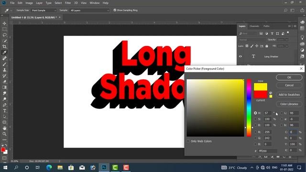Select the G green radio button
This screenshot has width=306, height=172.
(x=255, y=138)
